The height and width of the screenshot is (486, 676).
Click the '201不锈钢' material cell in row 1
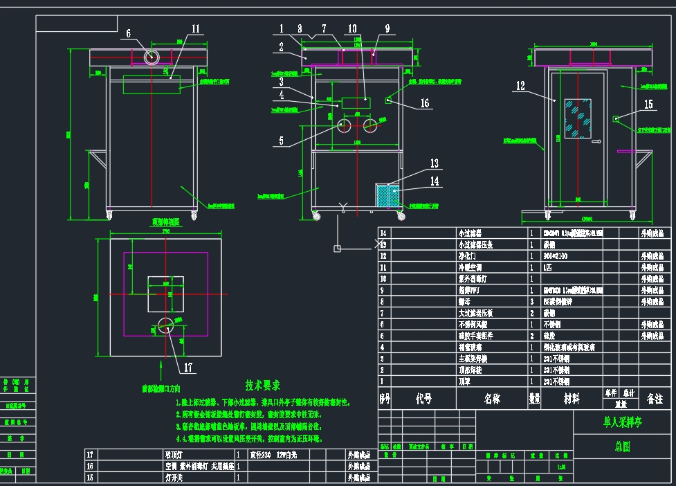556,381
